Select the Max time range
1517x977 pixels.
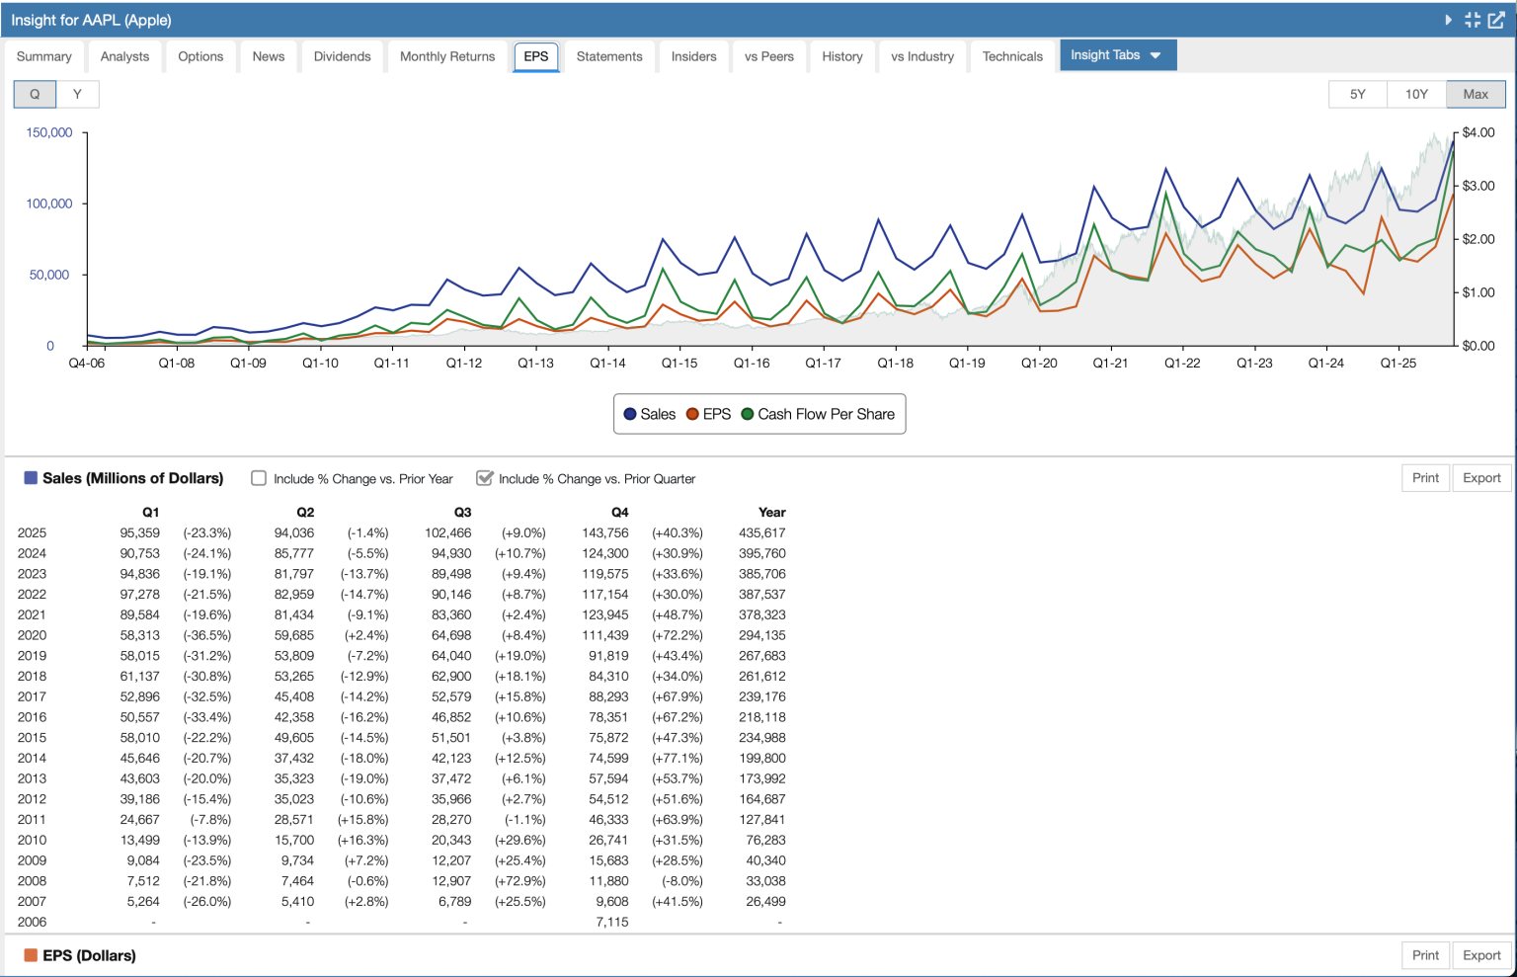[1476, 94]
